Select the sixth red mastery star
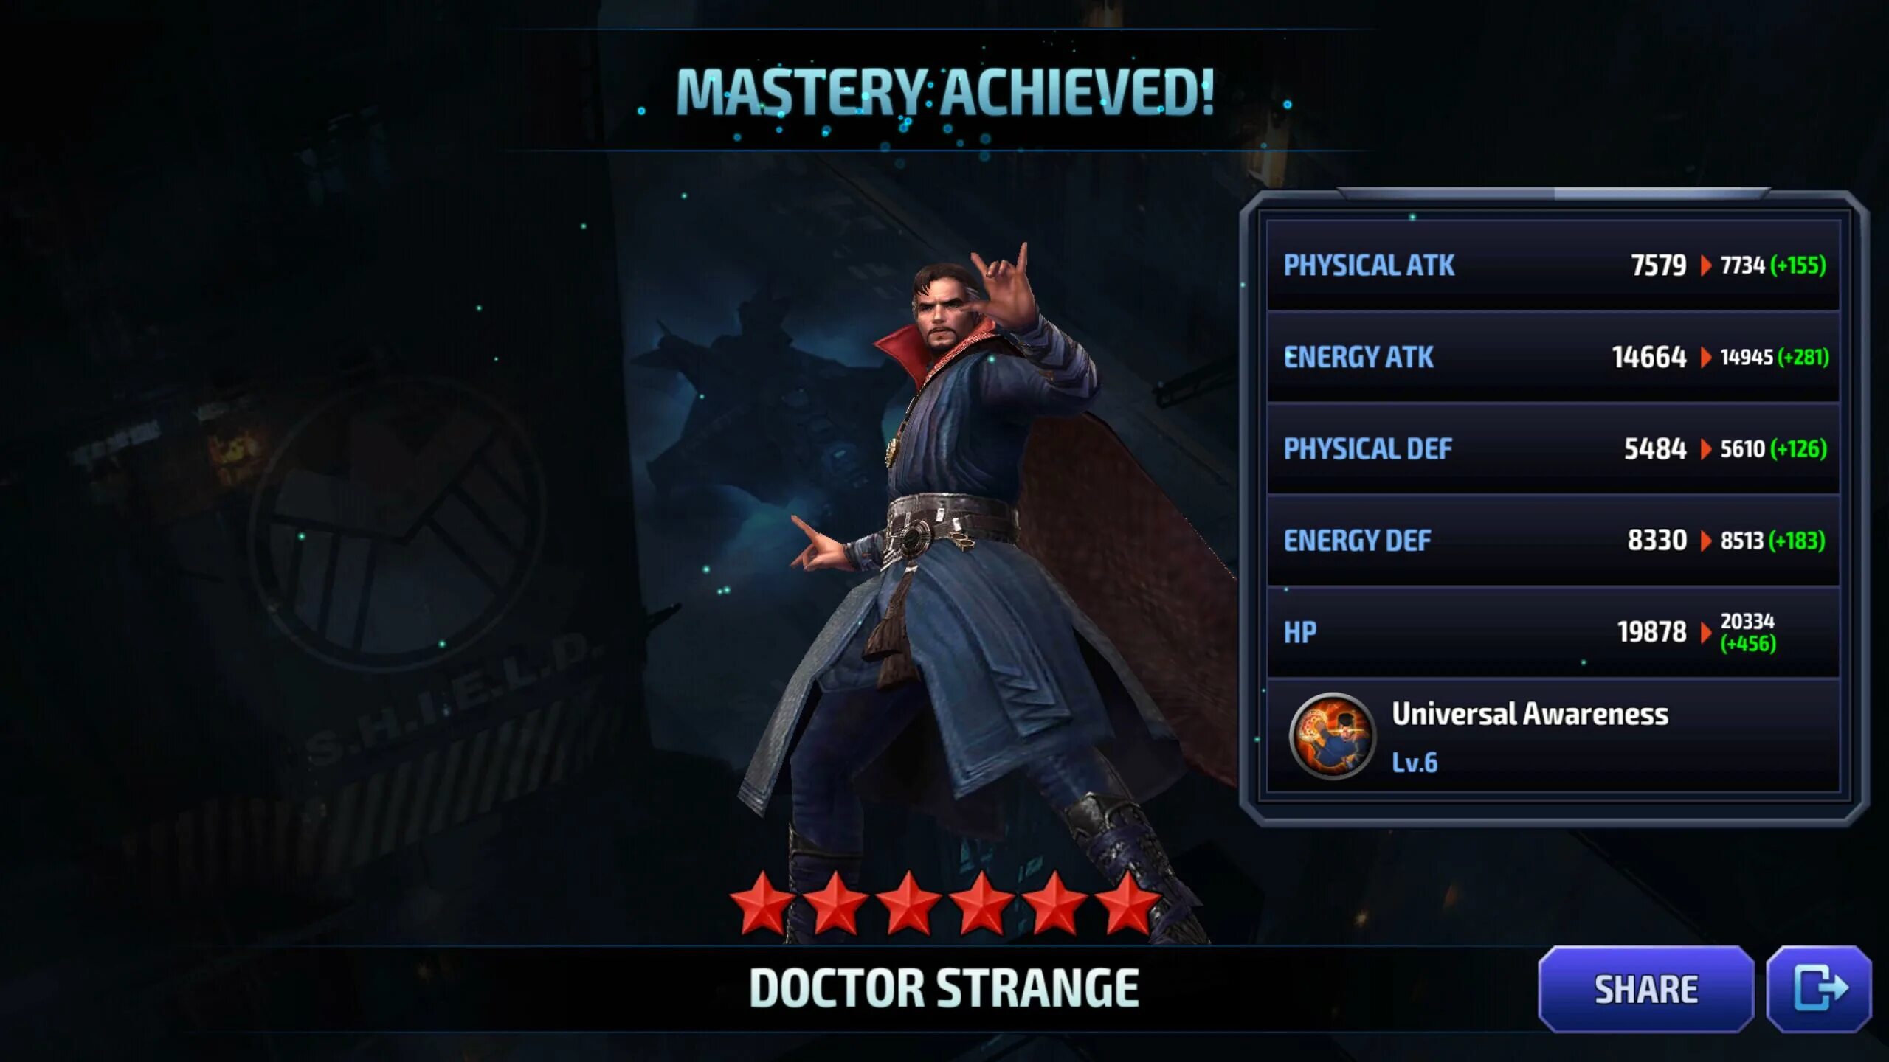This screenshot has height=1062, width=1889. (1127, 903)
